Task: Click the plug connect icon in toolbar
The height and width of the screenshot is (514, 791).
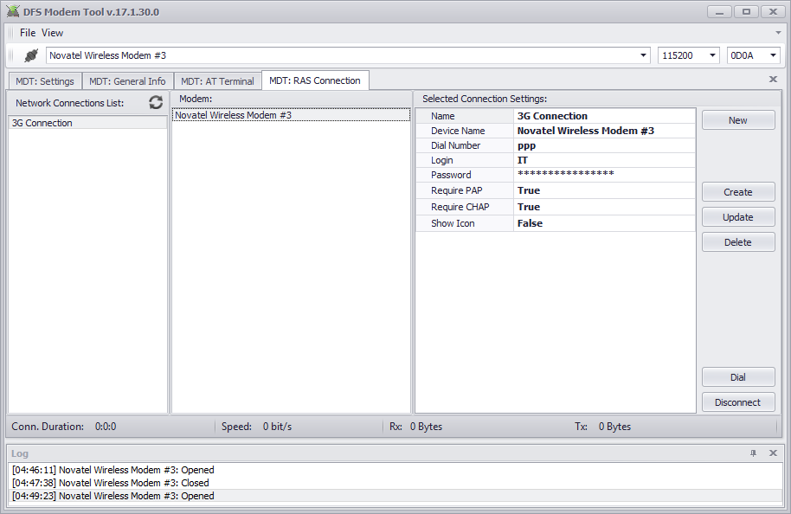Action: (31, 55)
